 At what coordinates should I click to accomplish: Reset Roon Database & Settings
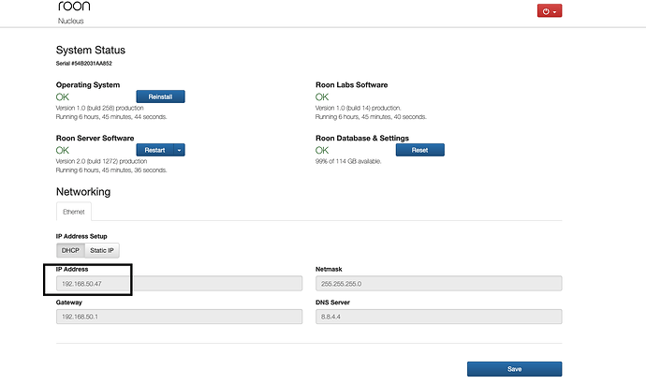pos(419,150)
